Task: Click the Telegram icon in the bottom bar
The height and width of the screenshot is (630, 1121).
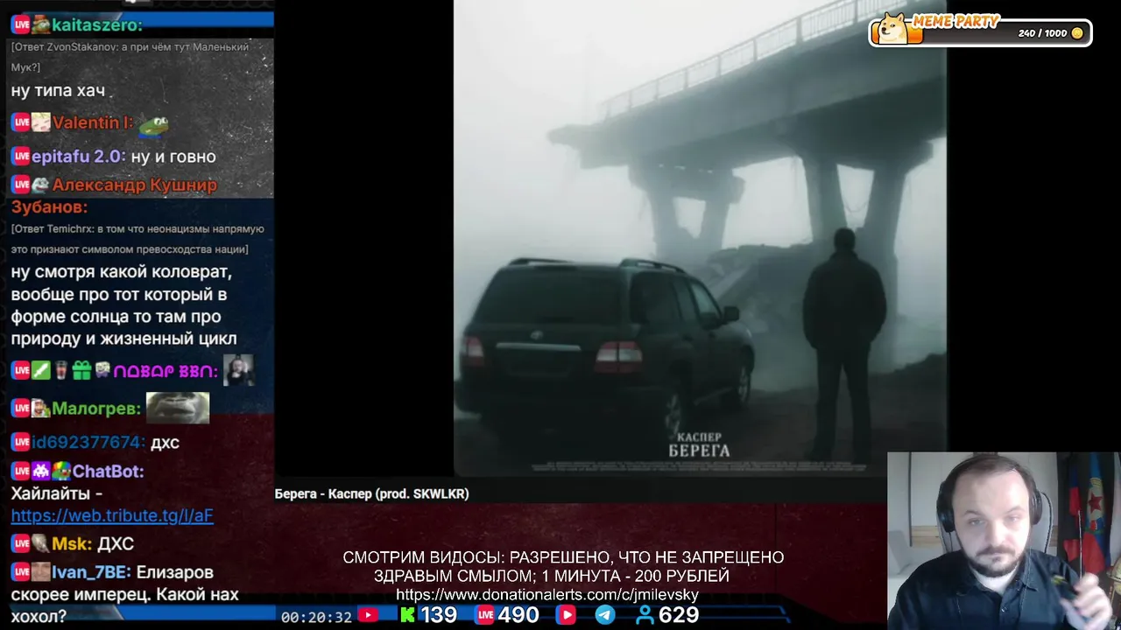Action: [605, 615]
